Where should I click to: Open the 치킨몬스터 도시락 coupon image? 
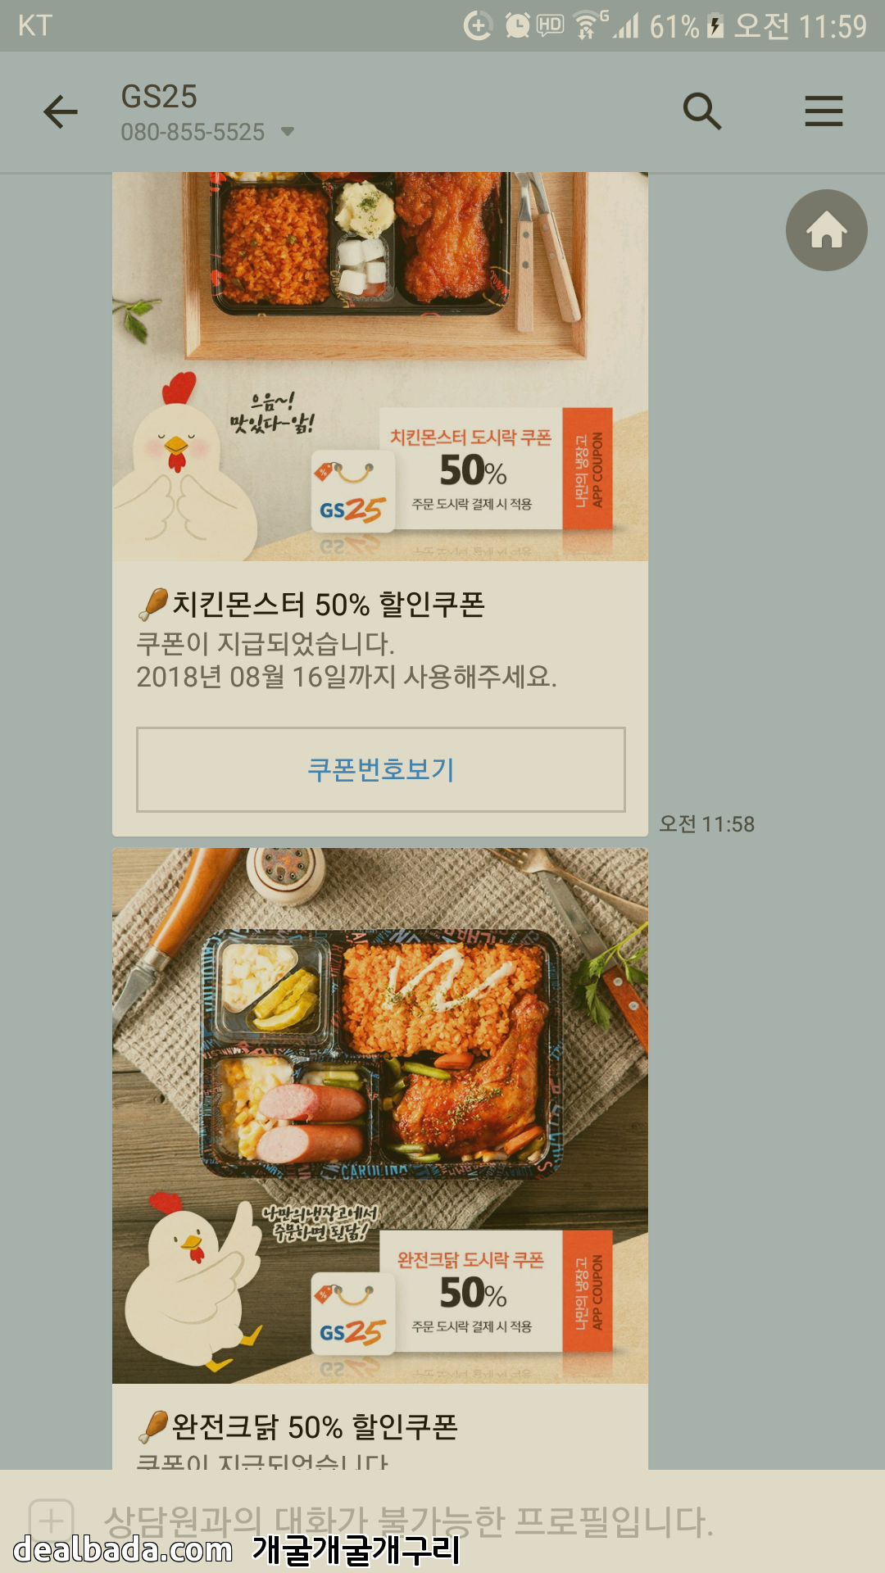pyautogui.click(x=380, y=366)
